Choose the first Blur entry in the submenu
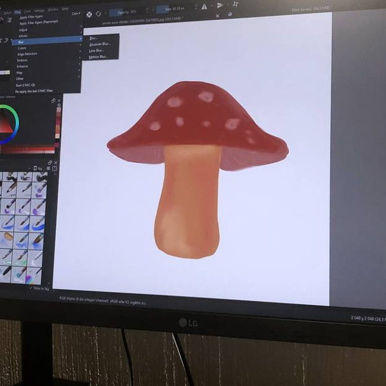386x386 pixels. pos(93,38)
